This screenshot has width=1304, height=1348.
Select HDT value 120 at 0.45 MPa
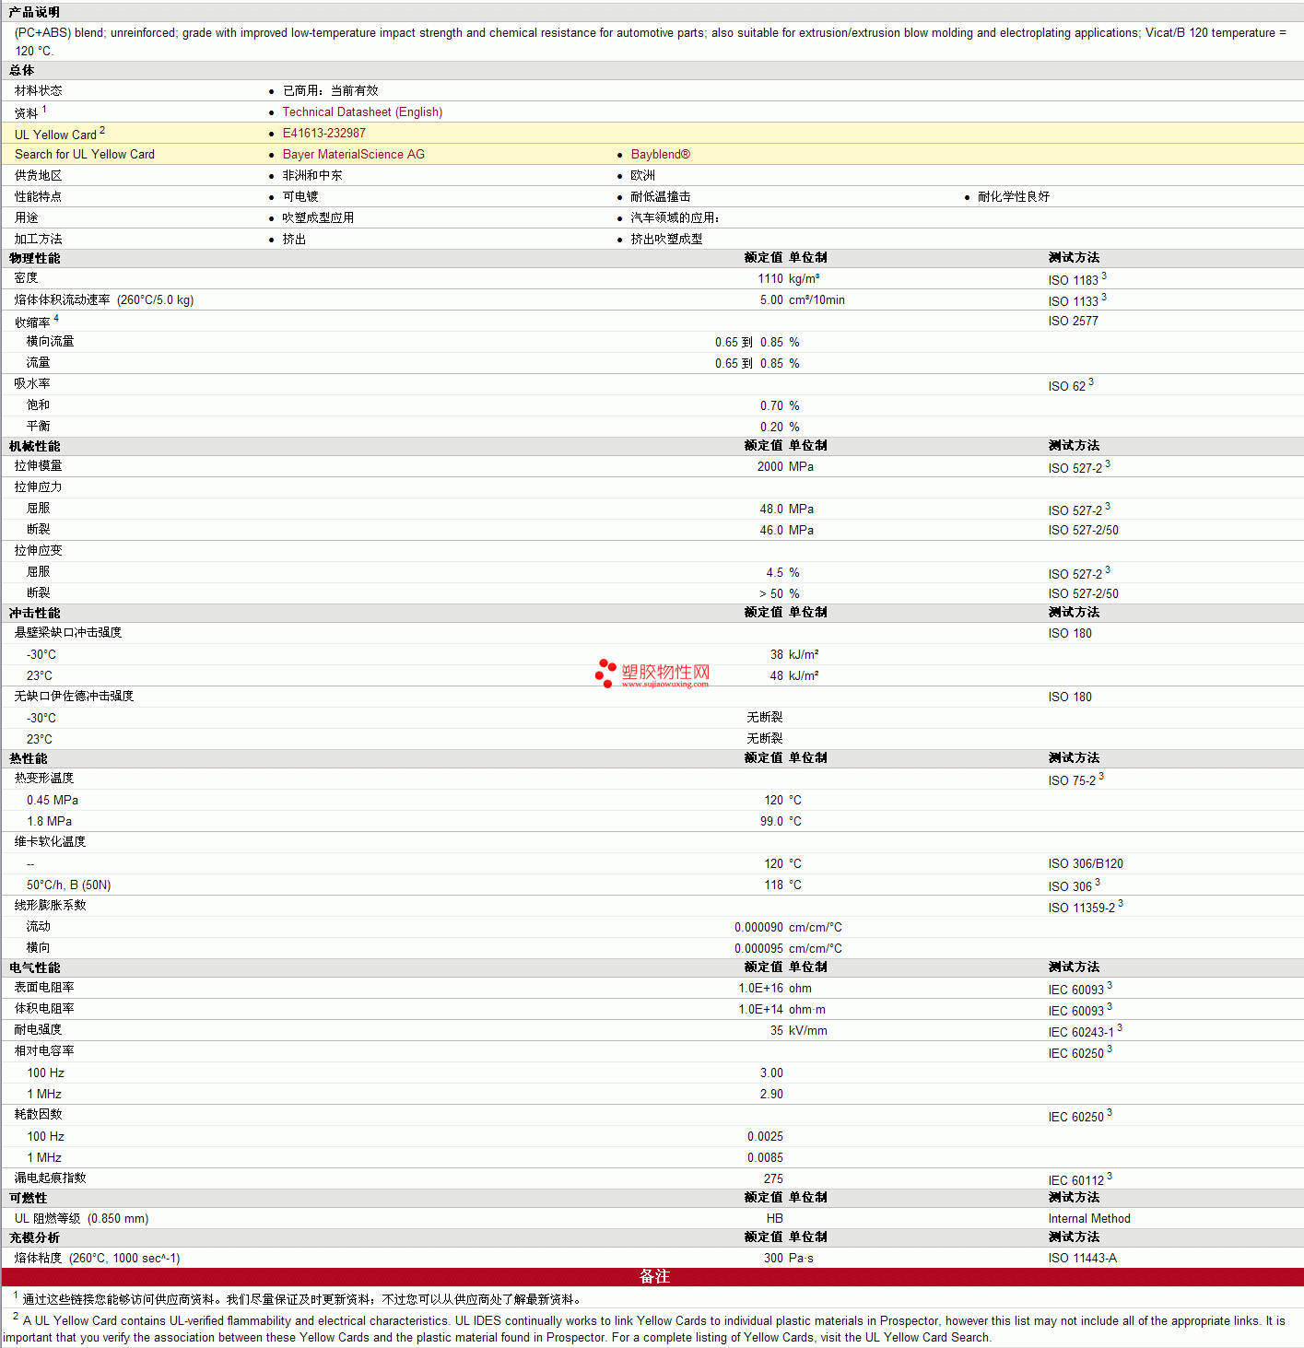[774, 800]
